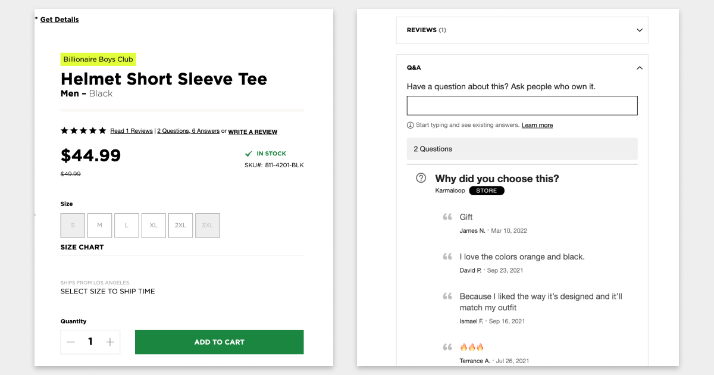
Task: Select size M
Action: click(99, 226)
